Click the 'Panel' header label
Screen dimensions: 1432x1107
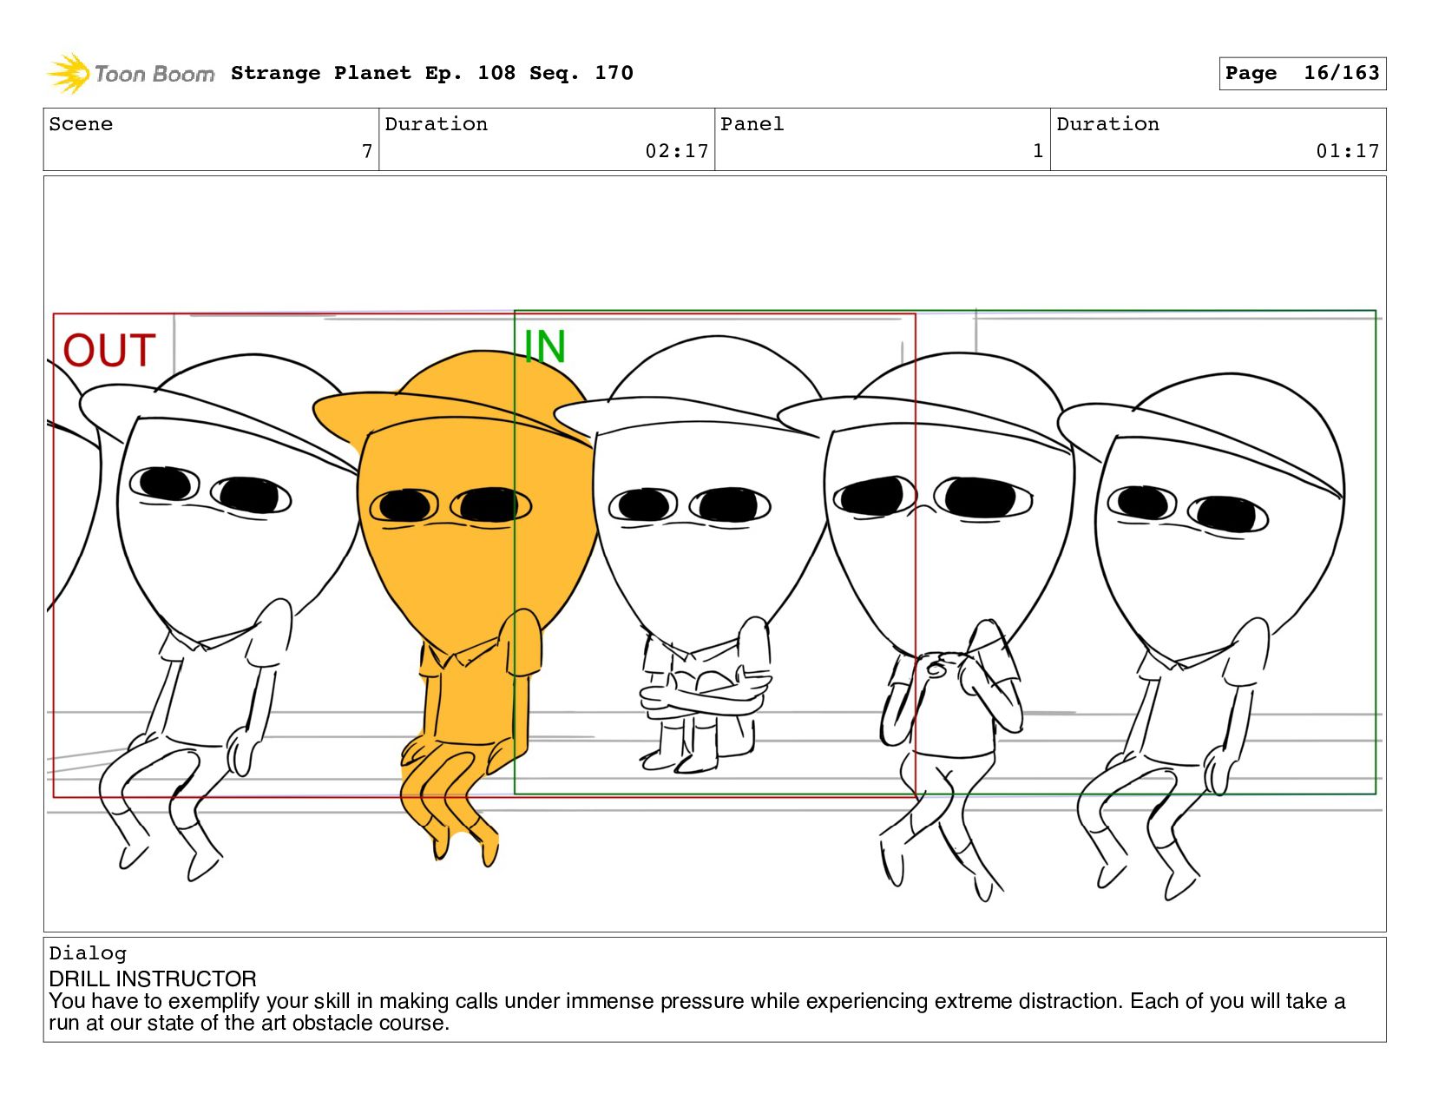(x=752, y=124)
